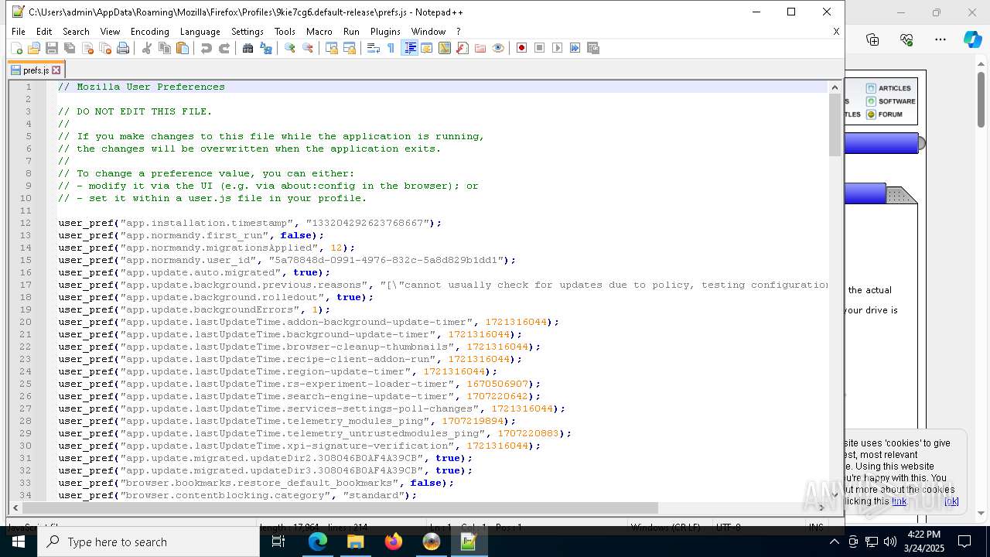Open Copilot icon in Edge toolbar
Screen dimensions: 990x557
[972, 39]
